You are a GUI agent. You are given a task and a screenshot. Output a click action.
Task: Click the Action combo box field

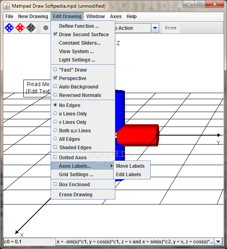tap(133, 28)
